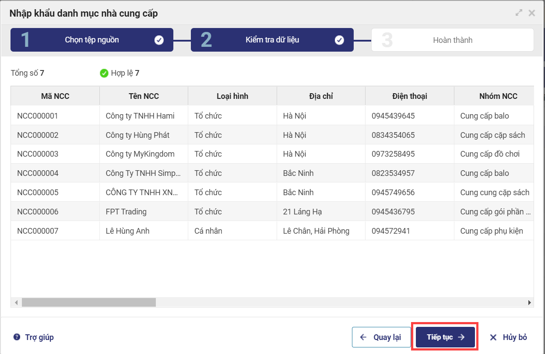Click the expand dialog icon
The width and height of the screenshot is (545, 354).
519,13
